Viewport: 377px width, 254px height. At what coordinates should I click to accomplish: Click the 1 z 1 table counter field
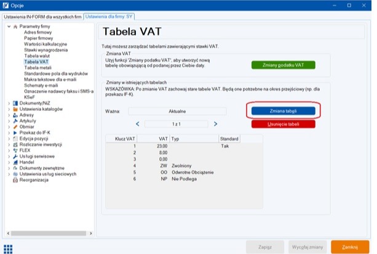point(177,124)
